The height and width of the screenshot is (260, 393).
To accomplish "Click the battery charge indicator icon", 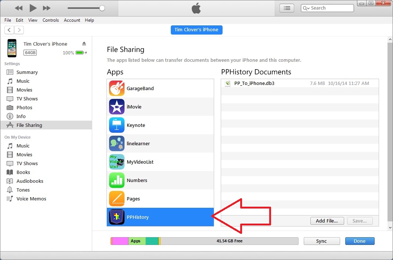I will [x=80, y=53].
